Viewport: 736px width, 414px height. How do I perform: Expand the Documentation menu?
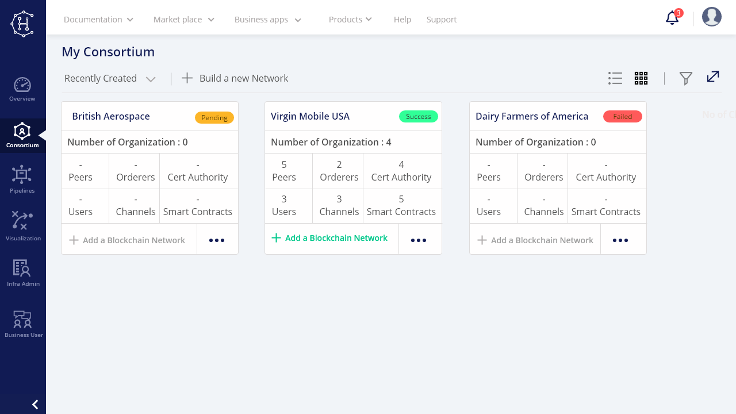[98, 20]
